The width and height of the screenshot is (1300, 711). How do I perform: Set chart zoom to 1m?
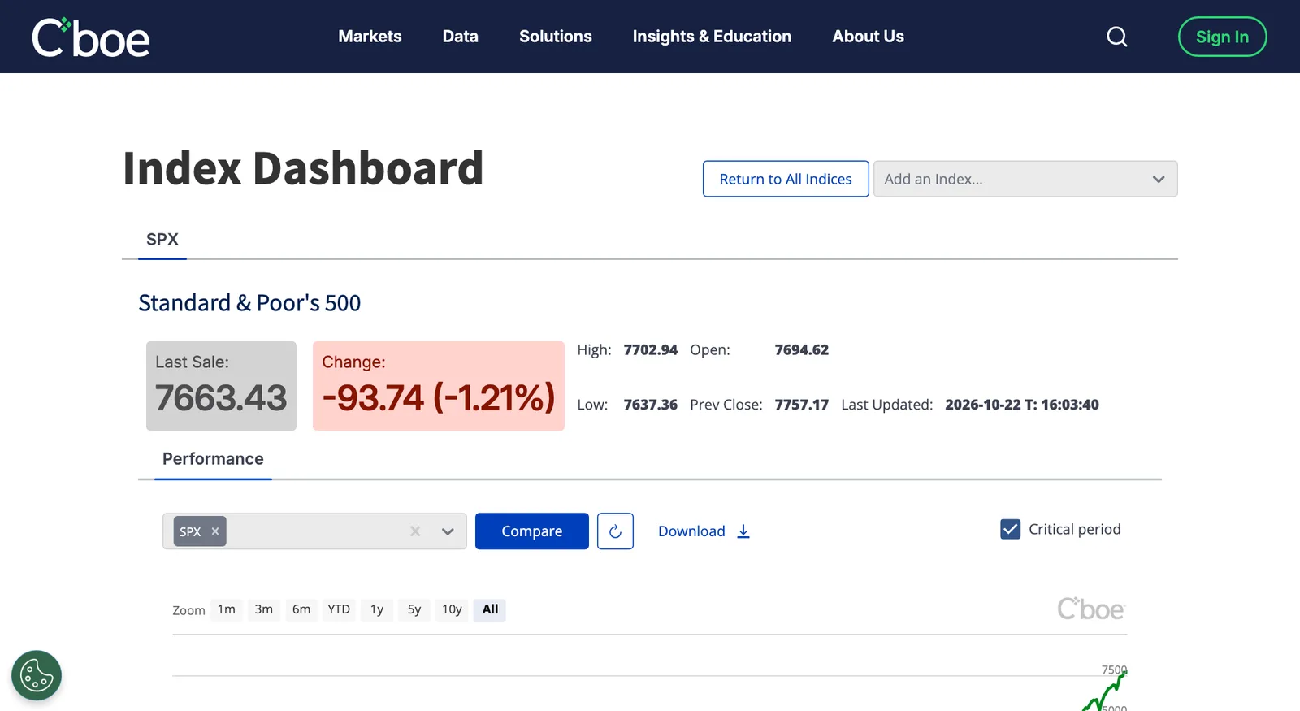(227, 609)
